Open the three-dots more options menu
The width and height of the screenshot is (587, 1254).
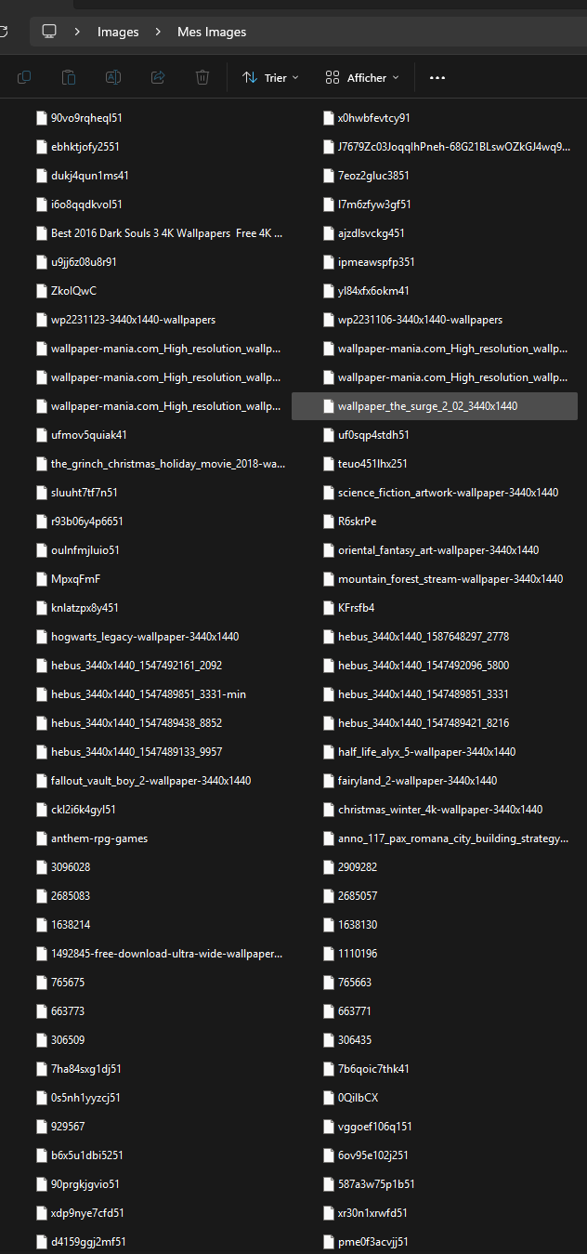pyautogui.click(x=437, y=78)
